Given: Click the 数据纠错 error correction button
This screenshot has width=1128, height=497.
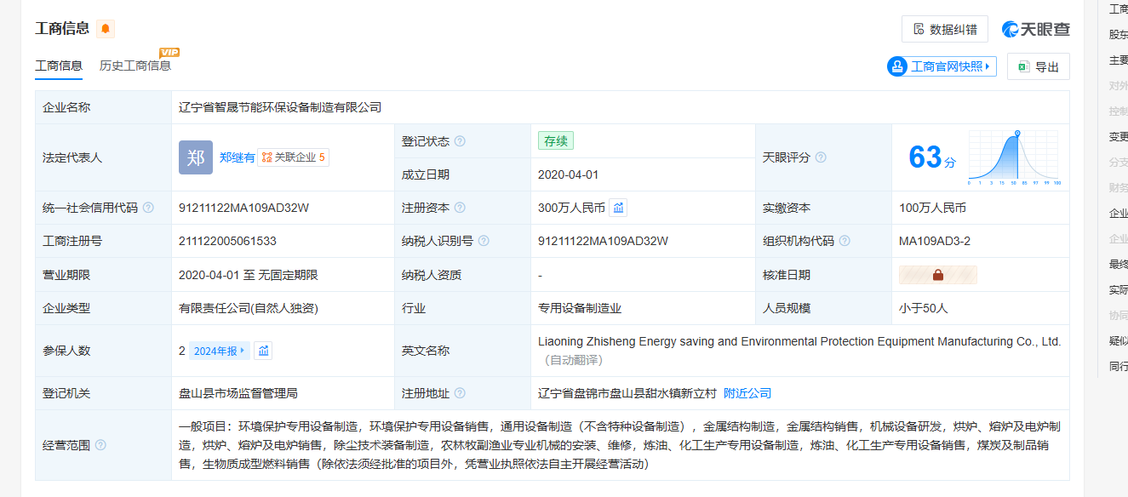Looking at the screenshot, I should 944,29.
